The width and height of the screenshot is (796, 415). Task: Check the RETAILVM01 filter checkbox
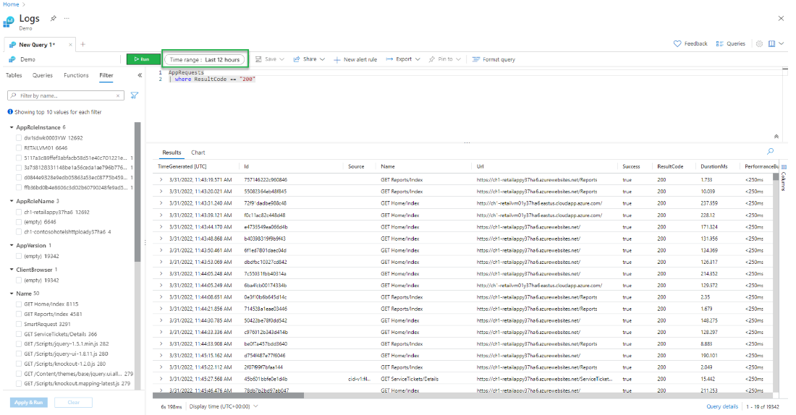pyautogui.click(x=19, y=147)
